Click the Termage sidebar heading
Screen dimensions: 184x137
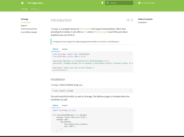pyautogui.click(x=24, y=19)
